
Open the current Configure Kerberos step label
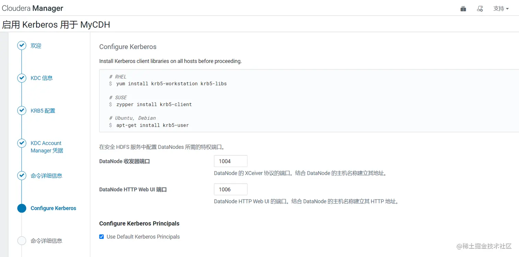tap(53, 208)
